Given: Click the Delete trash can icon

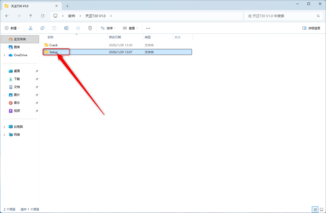Looking at the screenshot, I should [90, 28].
